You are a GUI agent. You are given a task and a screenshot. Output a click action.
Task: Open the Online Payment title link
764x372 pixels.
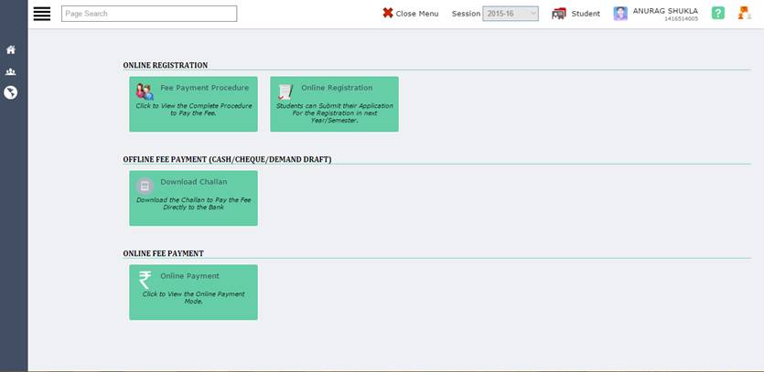point(189,276)
